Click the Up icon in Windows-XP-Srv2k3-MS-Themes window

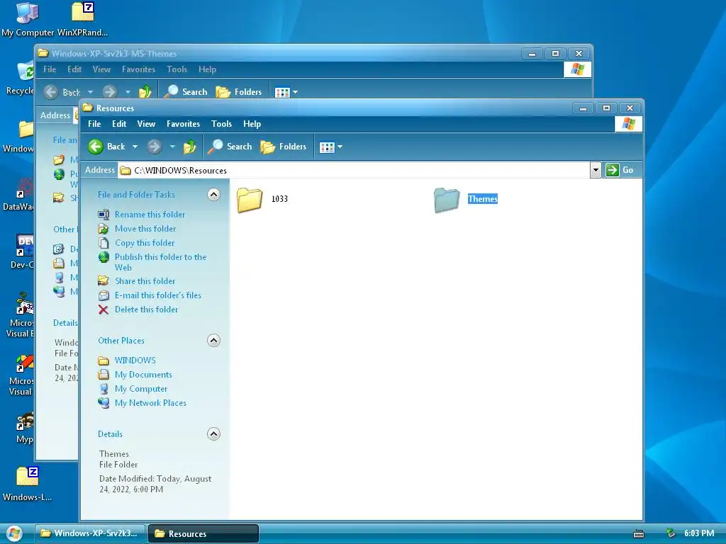tap(145, 92)
